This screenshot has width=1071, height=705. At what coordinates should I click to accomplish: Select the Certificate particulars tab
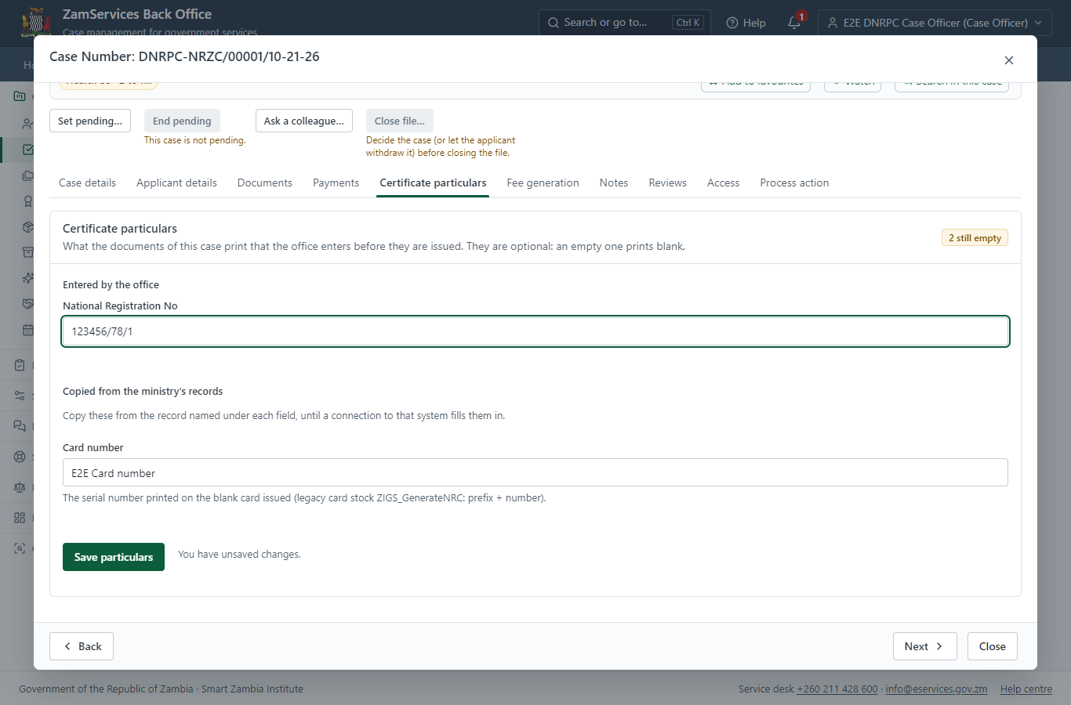tap(433, 183)
